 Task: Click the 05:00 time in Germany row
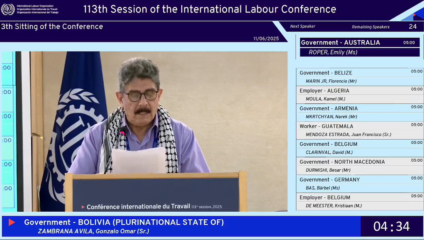pyautogui.click(x=416, y=178)
